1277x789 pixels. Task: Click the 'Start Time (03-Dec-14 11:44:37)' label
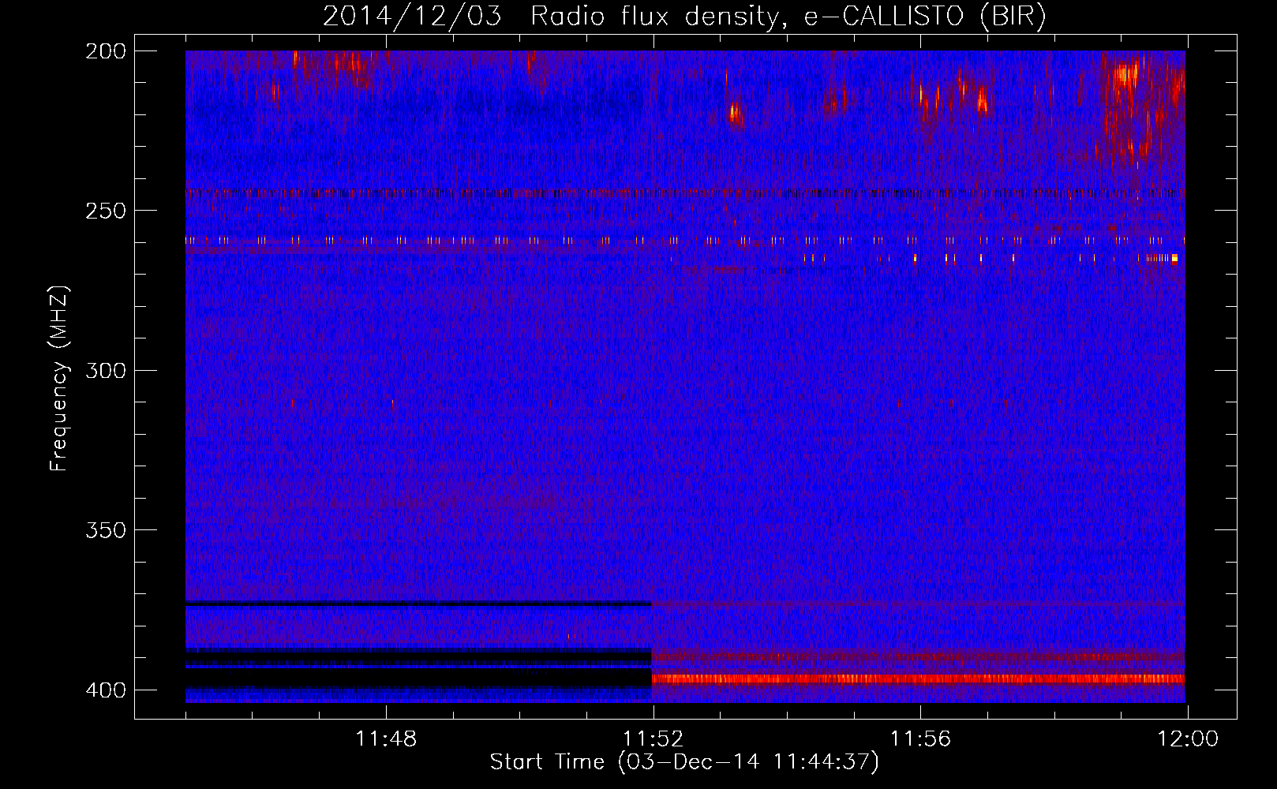684,762
